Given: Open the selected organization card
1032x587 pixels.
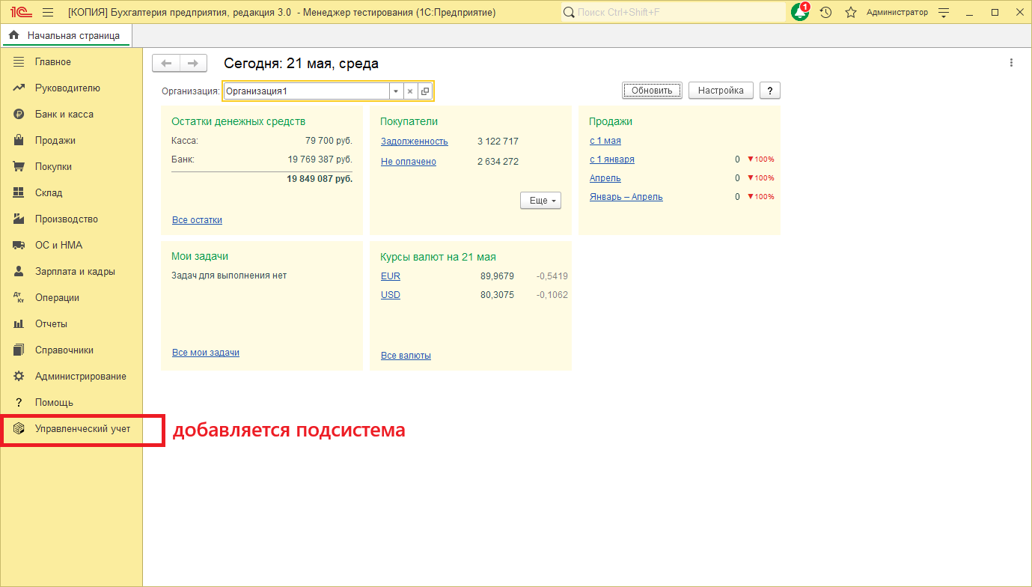Looking at the screenshot, I should (x=425, y=91).
